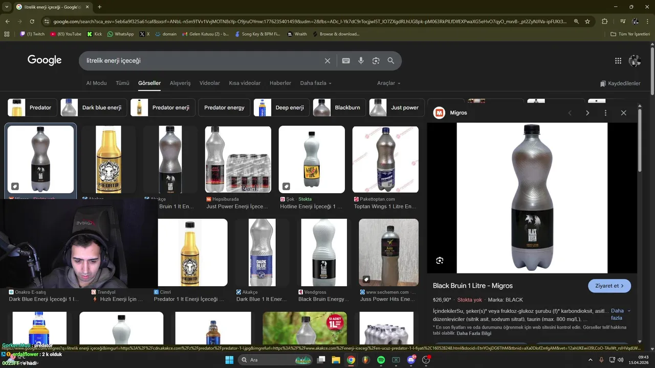Switch to the AI Modu tab
This screenshot has height=368, width=655.
click(96, 83)
